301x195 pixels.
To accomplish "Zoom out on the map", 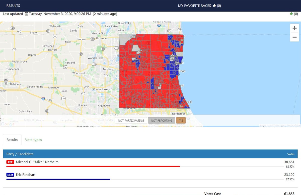I will 294,37.
